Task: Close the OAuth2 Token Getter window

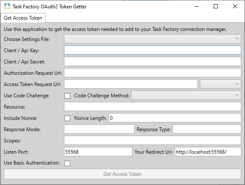Action: [x=235, y=6]
